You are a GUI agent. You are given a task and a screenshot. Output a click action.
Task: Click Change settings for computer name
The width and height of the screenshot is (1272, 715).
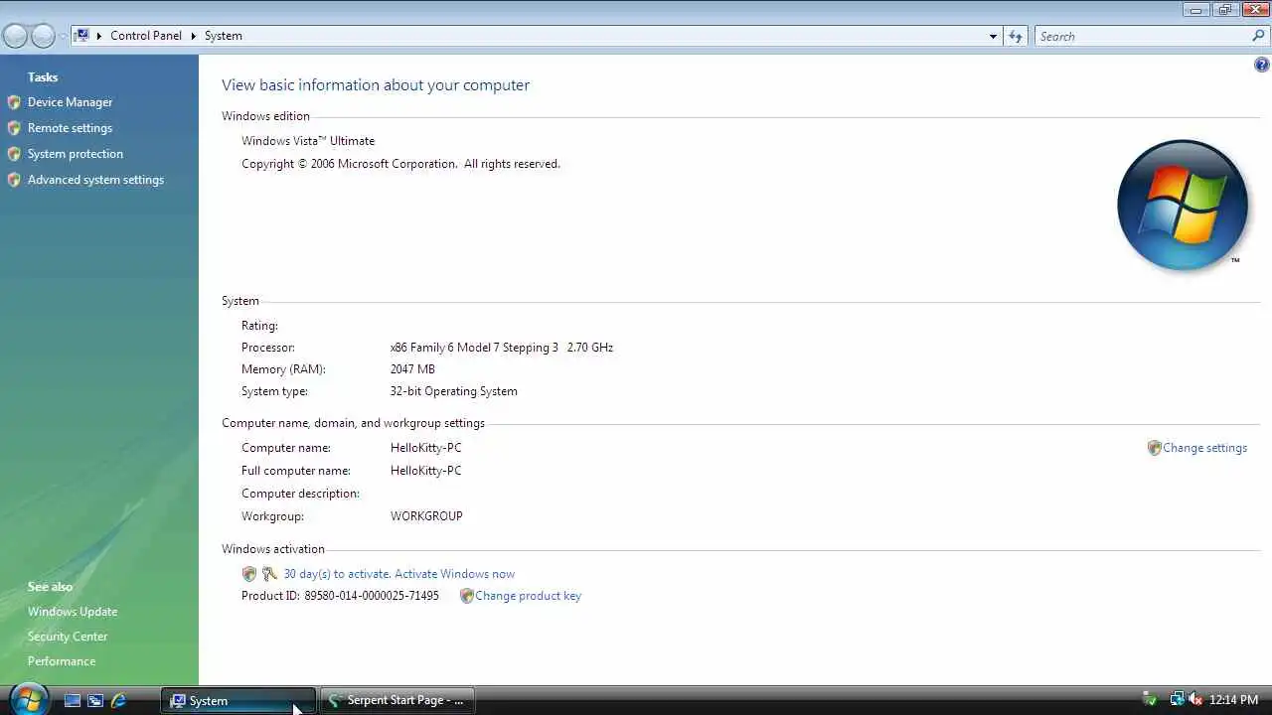(x=1204, y=448)
